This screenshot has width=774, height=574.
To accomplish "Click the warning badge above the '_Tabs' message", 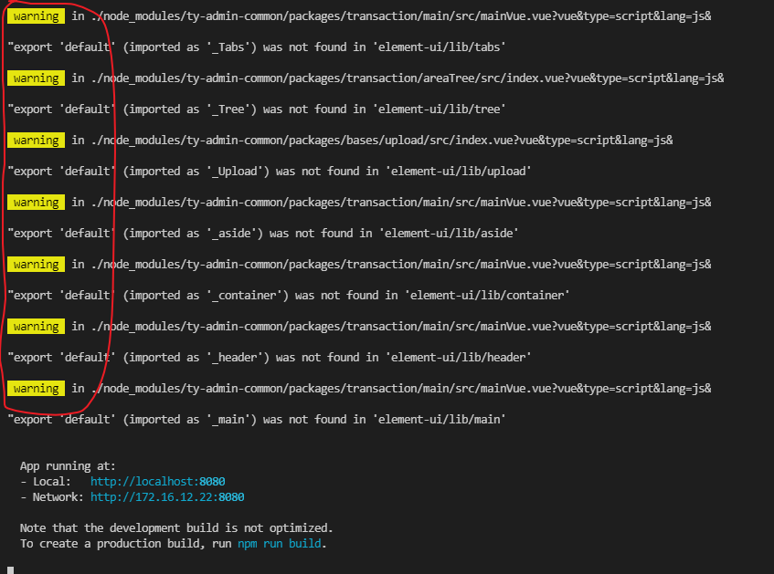I will 36,16.
